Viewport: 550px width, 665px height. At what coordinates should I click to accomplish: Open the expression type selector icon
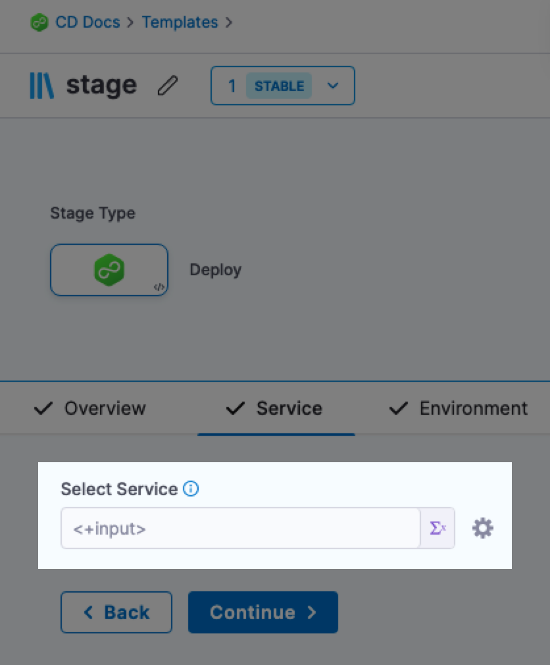coord(438,528)
